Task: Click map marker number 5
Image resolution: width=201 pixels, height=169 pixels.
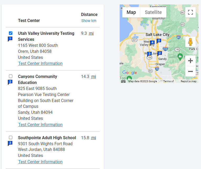Action: coord(159,41)
